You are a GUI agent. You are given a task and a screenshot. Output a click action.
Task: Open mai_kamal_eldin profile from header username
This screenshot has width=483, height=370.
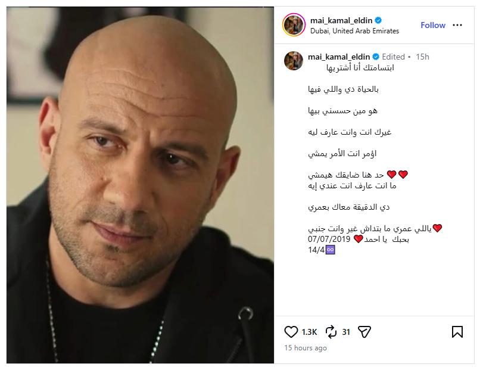pyautogui.click(x=341, y=20)
